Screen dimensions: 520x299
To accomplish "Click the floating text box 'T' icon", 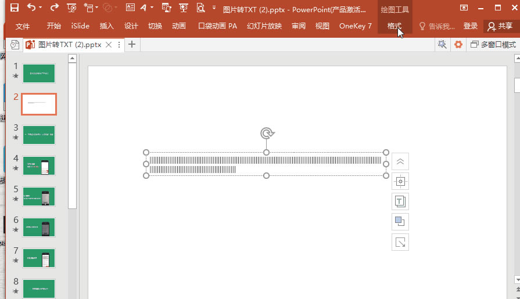I will [x=400, y=201].
